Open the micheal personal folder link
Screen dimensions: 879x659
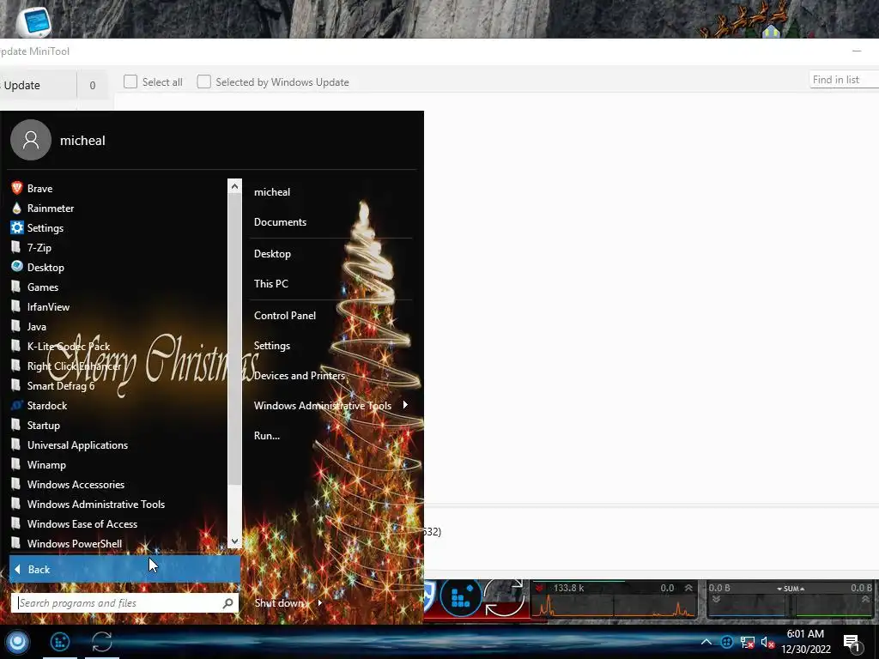(x=272, y=192)
